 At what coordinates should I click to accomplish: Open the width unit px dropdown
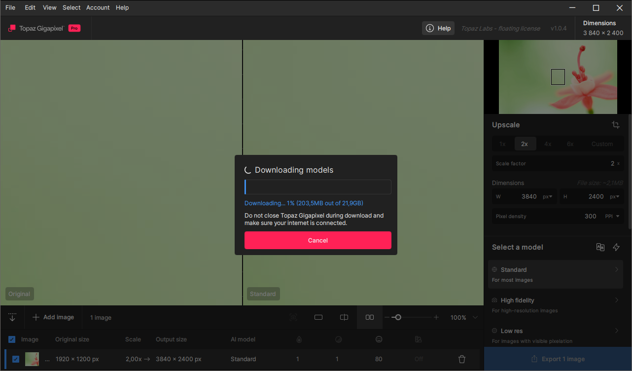pyautogui.click(x=547, y=196)
